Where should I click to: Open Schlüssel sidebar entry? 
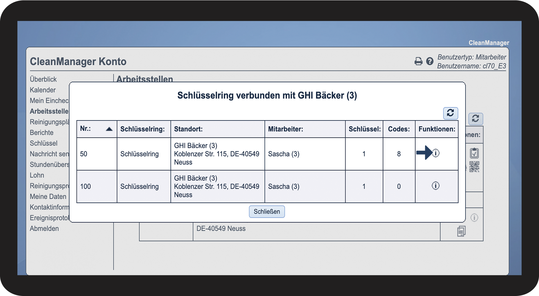click(44, 143)
